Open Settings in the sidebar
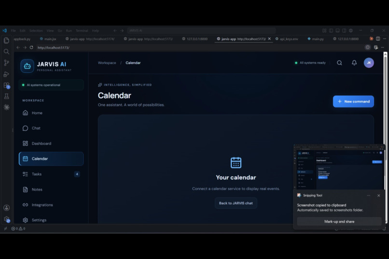The width and height of the screenshot is (389, 259). pos(51,220)
